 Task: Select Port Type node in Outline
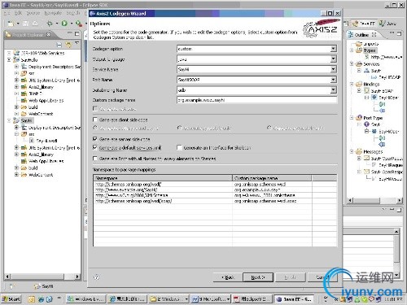tap(373, 118)
